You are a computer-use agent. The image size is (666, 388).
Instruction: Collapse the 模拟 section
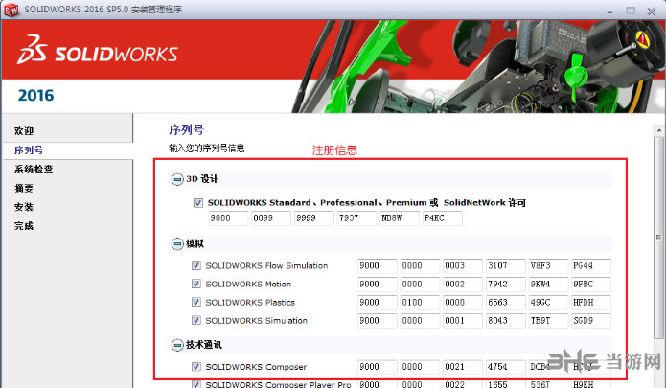coord(177,244)
